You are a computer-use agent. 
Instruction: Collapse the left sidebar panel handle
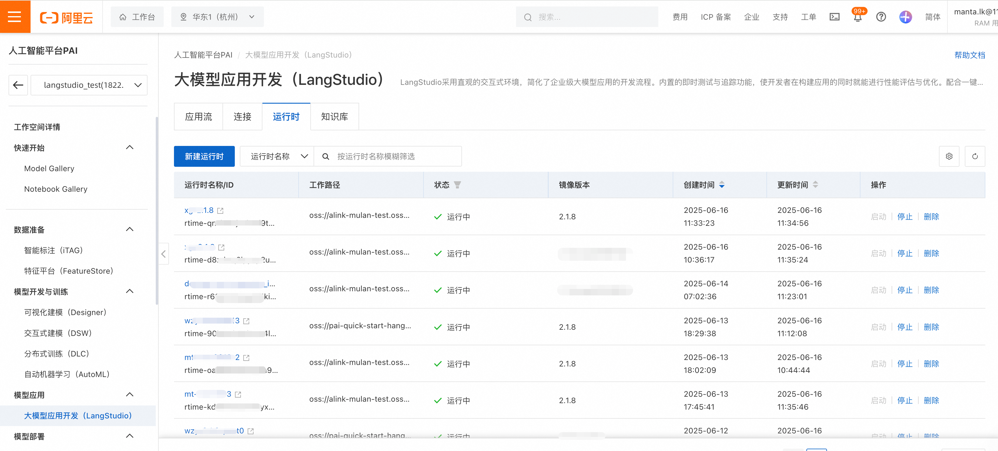(x=163, y=254)
